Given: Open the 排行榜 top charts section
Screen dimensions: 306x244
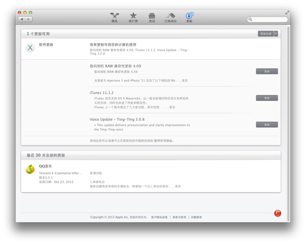Looking at the screenshot, I should pos(133,18).
